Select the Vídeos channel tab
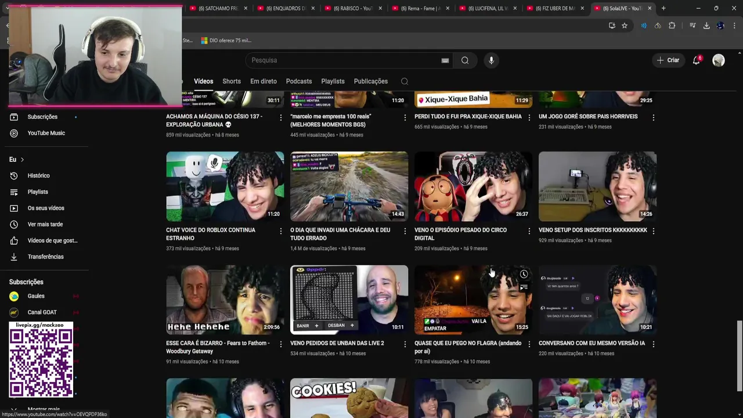The width and height of the screenshot is (743, 418). (x=203, y=81)
